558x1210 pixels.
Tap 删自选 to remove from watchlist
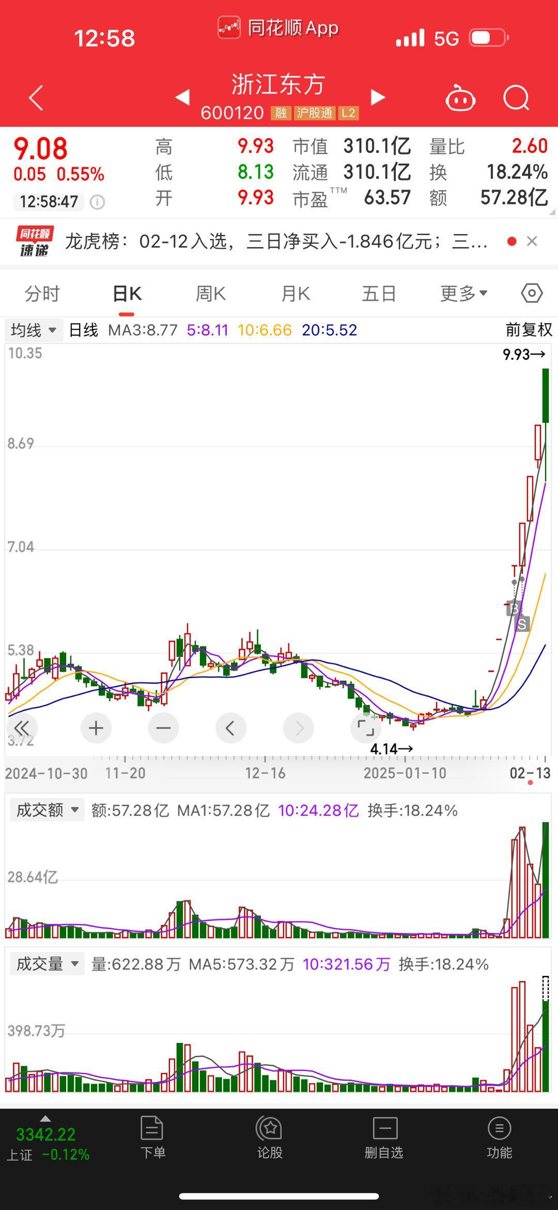pyautogui.click(x=384, y=1138)
